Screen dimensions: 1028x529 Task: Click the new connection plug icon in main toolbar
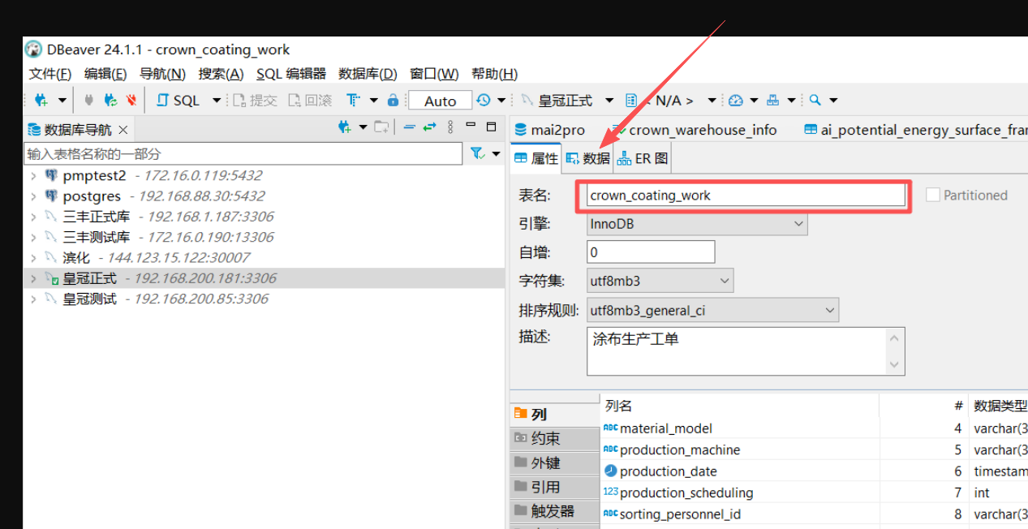(x=41, y=101)
